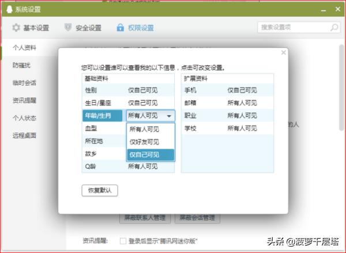
Task: Click the shield icon beside 安全设置
Action: [x=68, y=27]
